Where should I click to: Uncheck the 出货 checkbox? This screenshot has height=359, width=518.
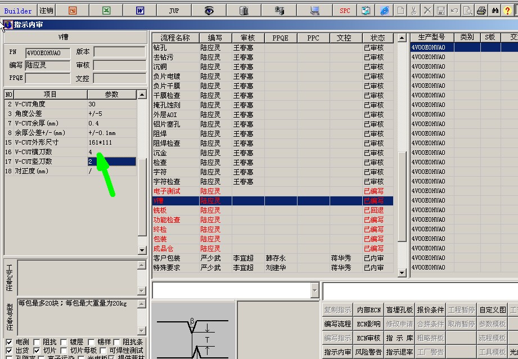(x=9, y=351)
